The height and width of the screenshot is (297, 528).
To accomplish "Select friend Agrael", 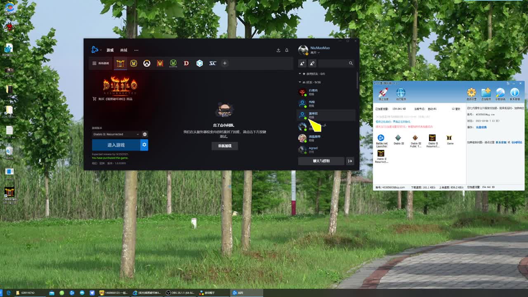I will (x=326, y=150).
